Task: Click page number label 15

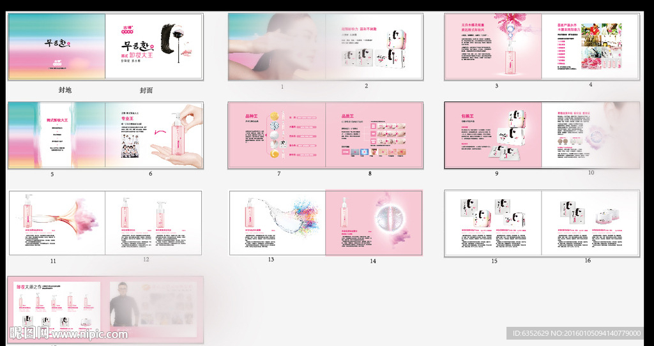Action: click(x=494, y=261)
